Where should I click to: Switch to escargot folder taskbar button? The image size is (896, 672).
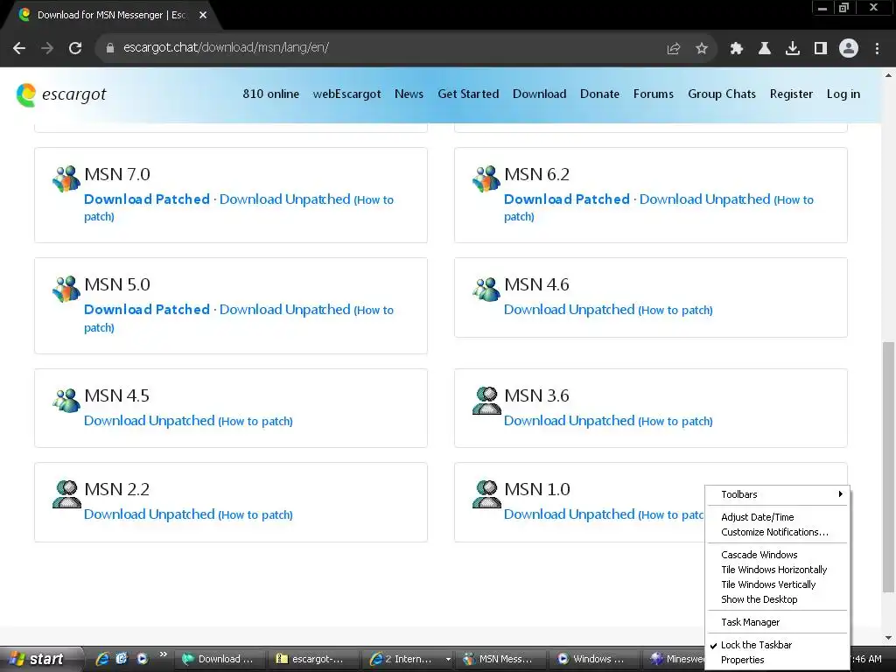point(313,660)
